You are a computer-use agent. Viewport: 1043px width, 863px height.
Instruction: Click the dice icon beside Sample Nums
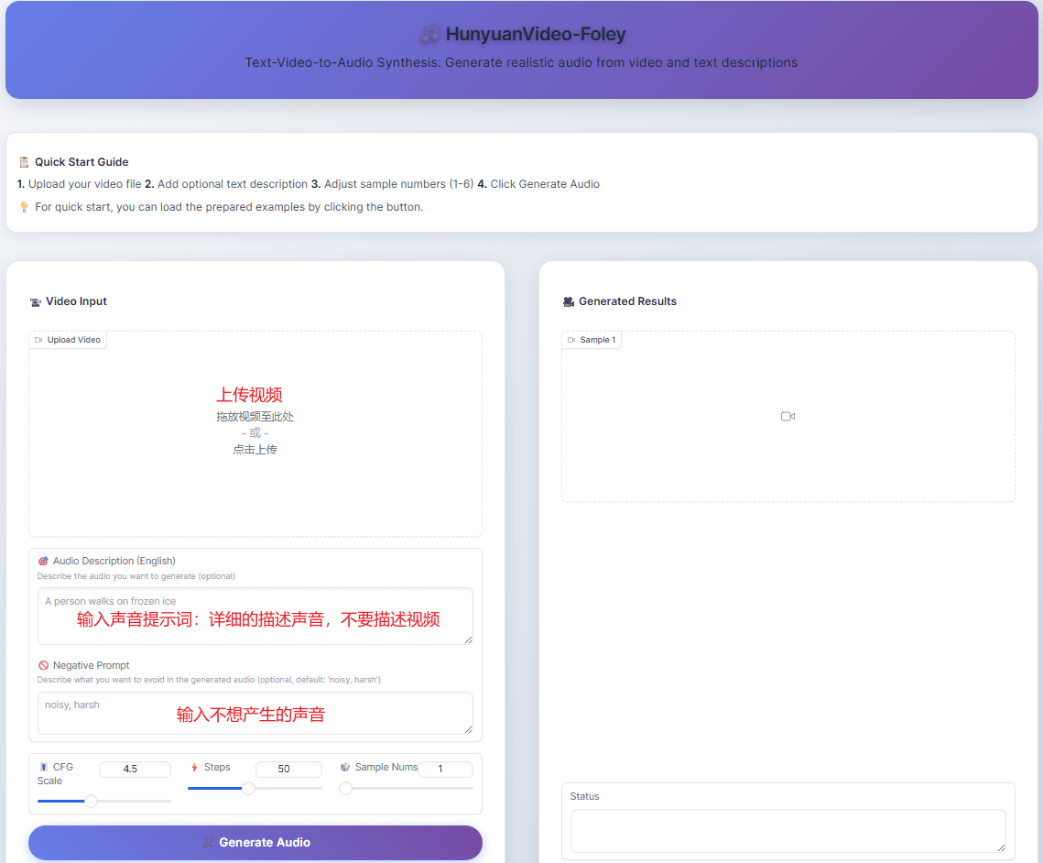coord(345,768)
